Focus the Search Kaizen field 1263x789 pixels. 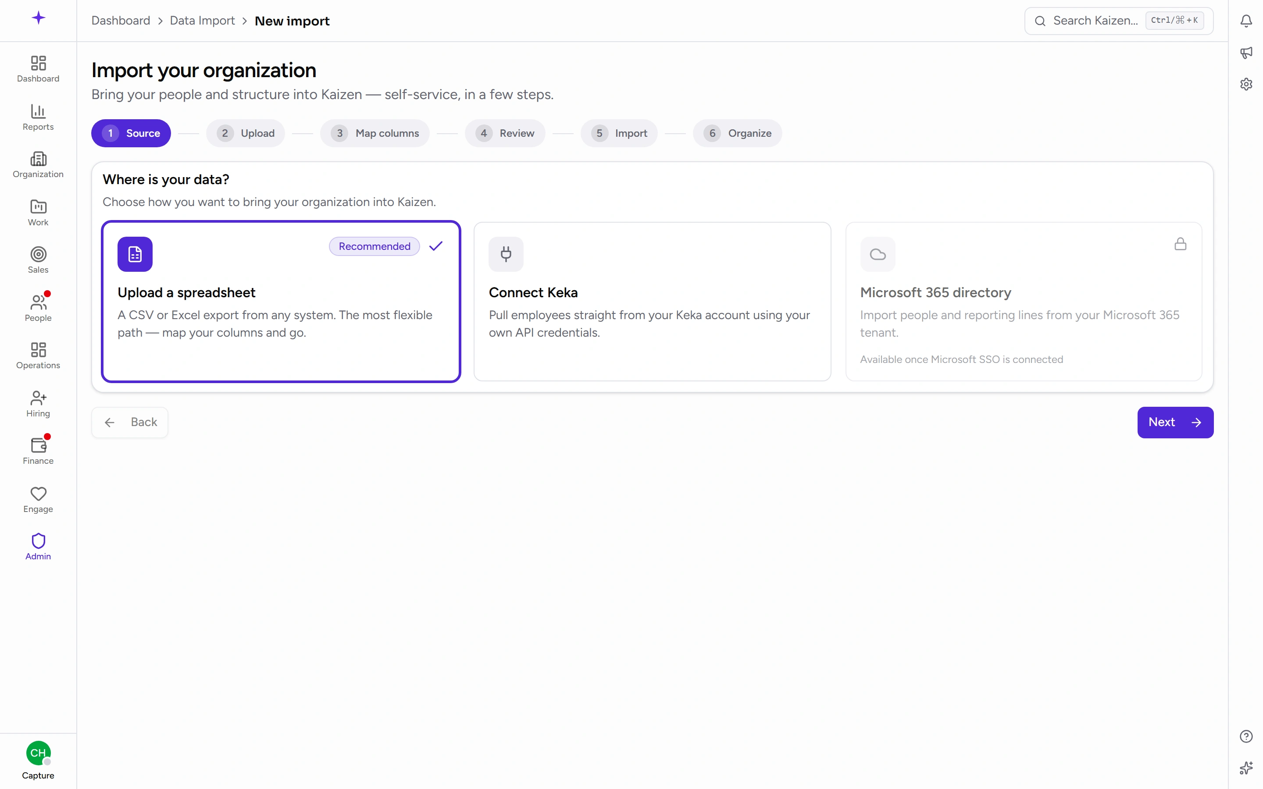point(1118,21)
